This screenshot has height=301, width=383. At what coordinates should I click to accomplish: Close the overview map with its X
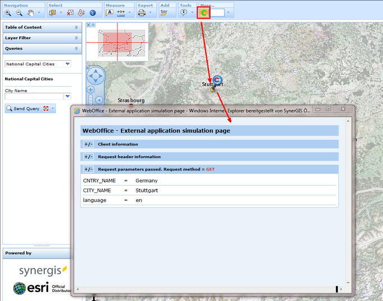click(x=88, y=25)
